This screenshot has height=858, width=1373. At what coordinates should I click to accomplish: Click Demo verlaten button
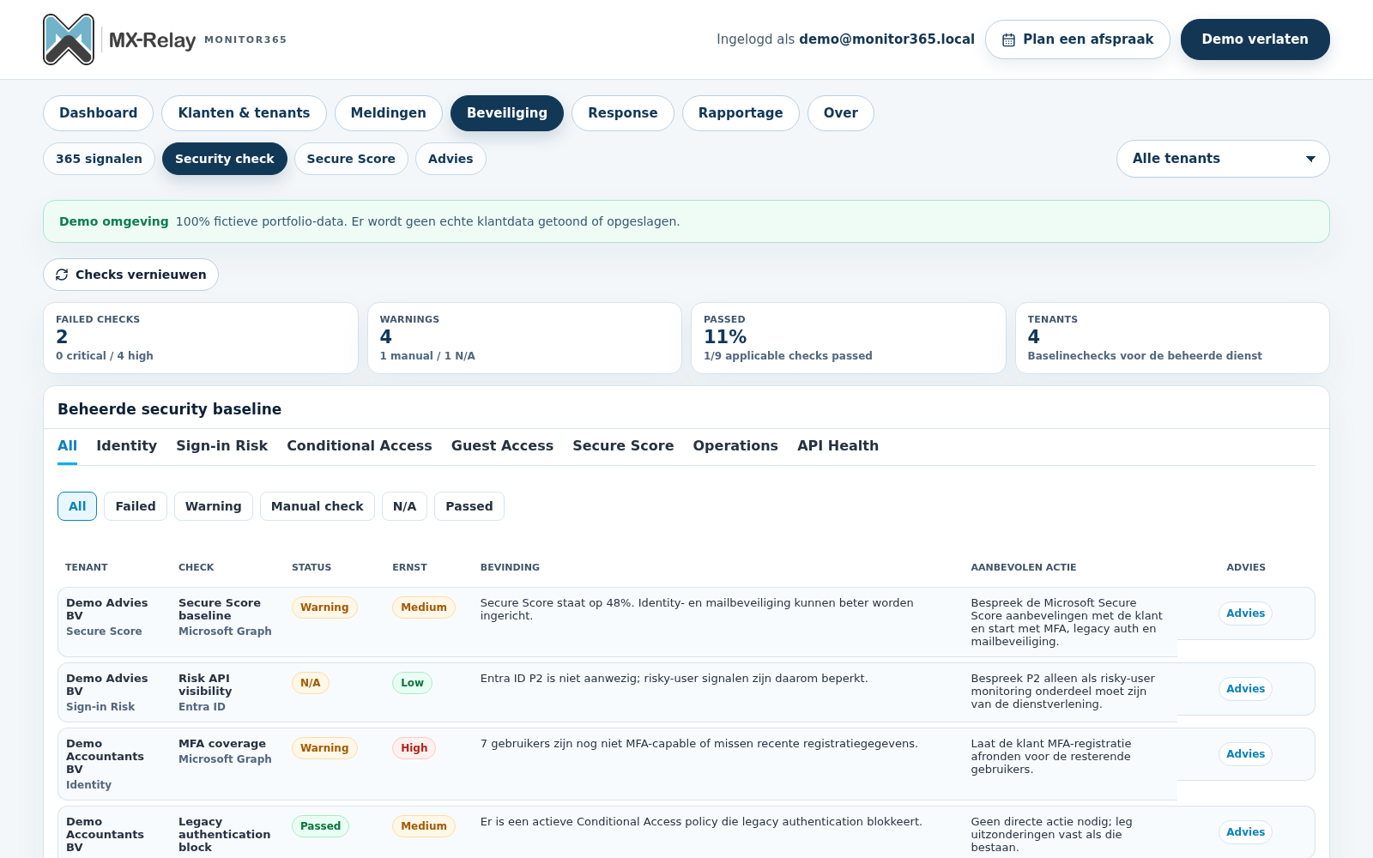[1255, 39]
